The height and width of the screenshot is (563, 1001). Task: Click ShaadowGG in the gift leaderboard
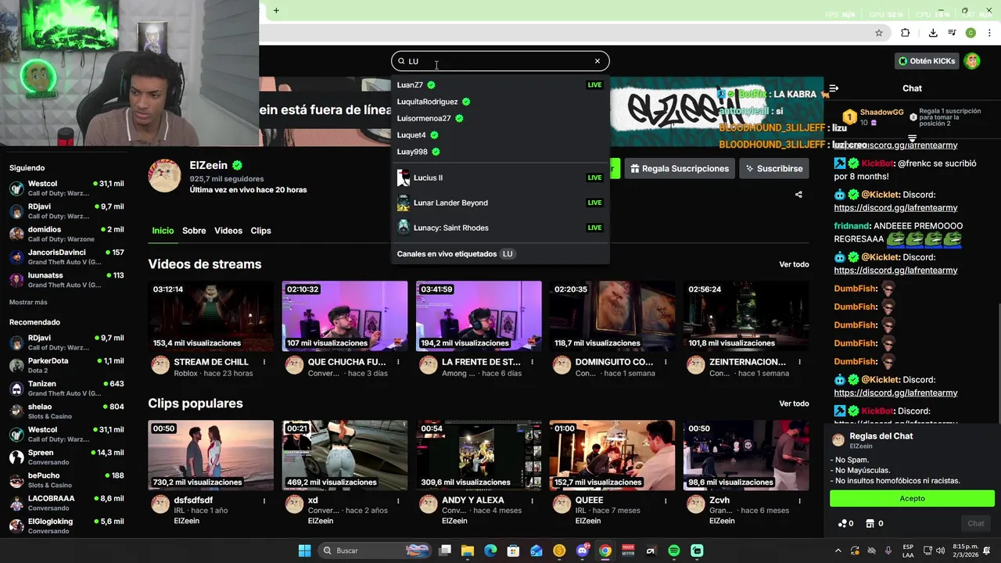point(881,113)
